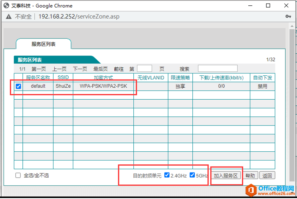The width and height of the screenshot is (297, 199).
Task: Click the password key icon in address bar
Action: click(288, 16)
